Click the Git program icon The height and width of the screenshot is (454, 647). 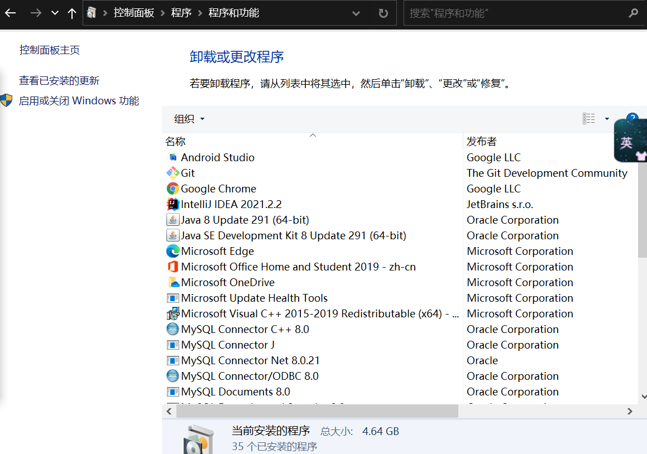173,173
